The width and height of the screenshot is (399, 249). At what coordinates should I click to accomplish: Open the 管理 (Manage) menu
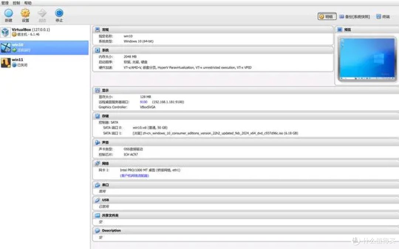(x=5, y=3)
